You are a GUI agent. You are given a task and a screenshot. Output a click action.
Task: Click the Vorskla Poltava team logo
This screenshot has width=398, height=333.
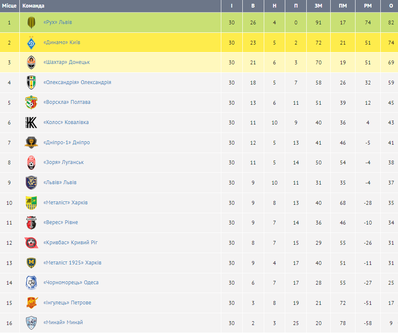point(31,102)
